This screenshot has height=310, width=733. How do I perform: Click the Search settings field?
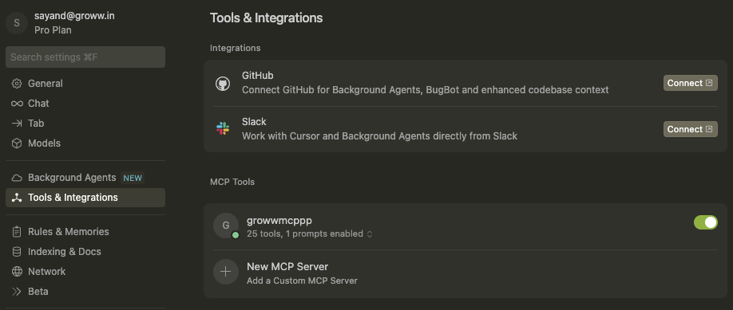pyautogui.click(x=85, y=57)
